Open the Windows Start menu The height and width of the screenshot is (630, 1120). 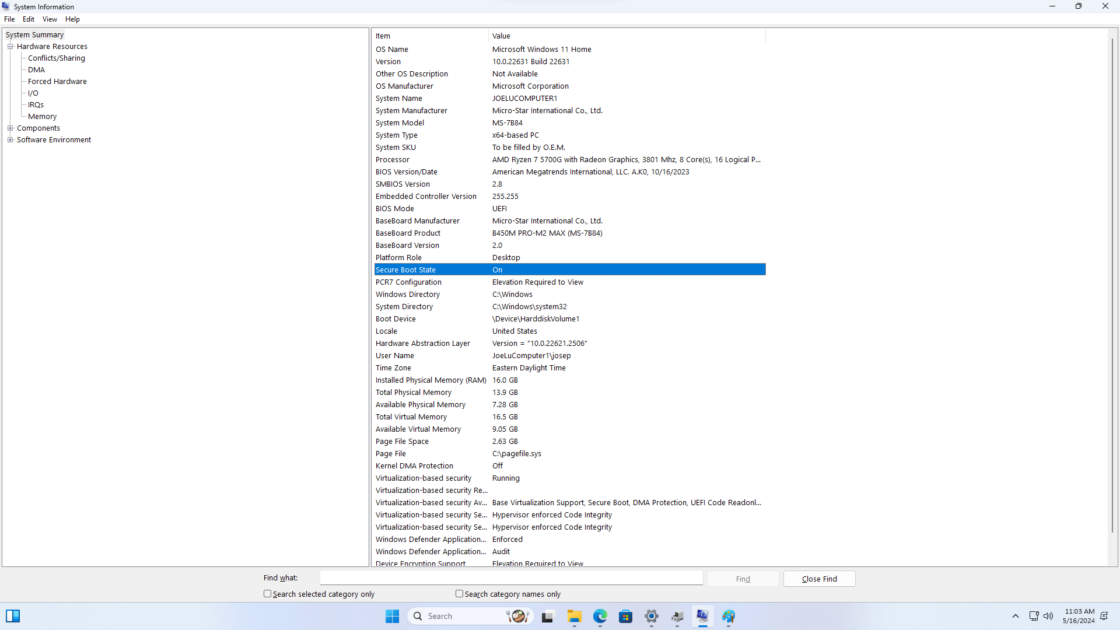(392, 616)
